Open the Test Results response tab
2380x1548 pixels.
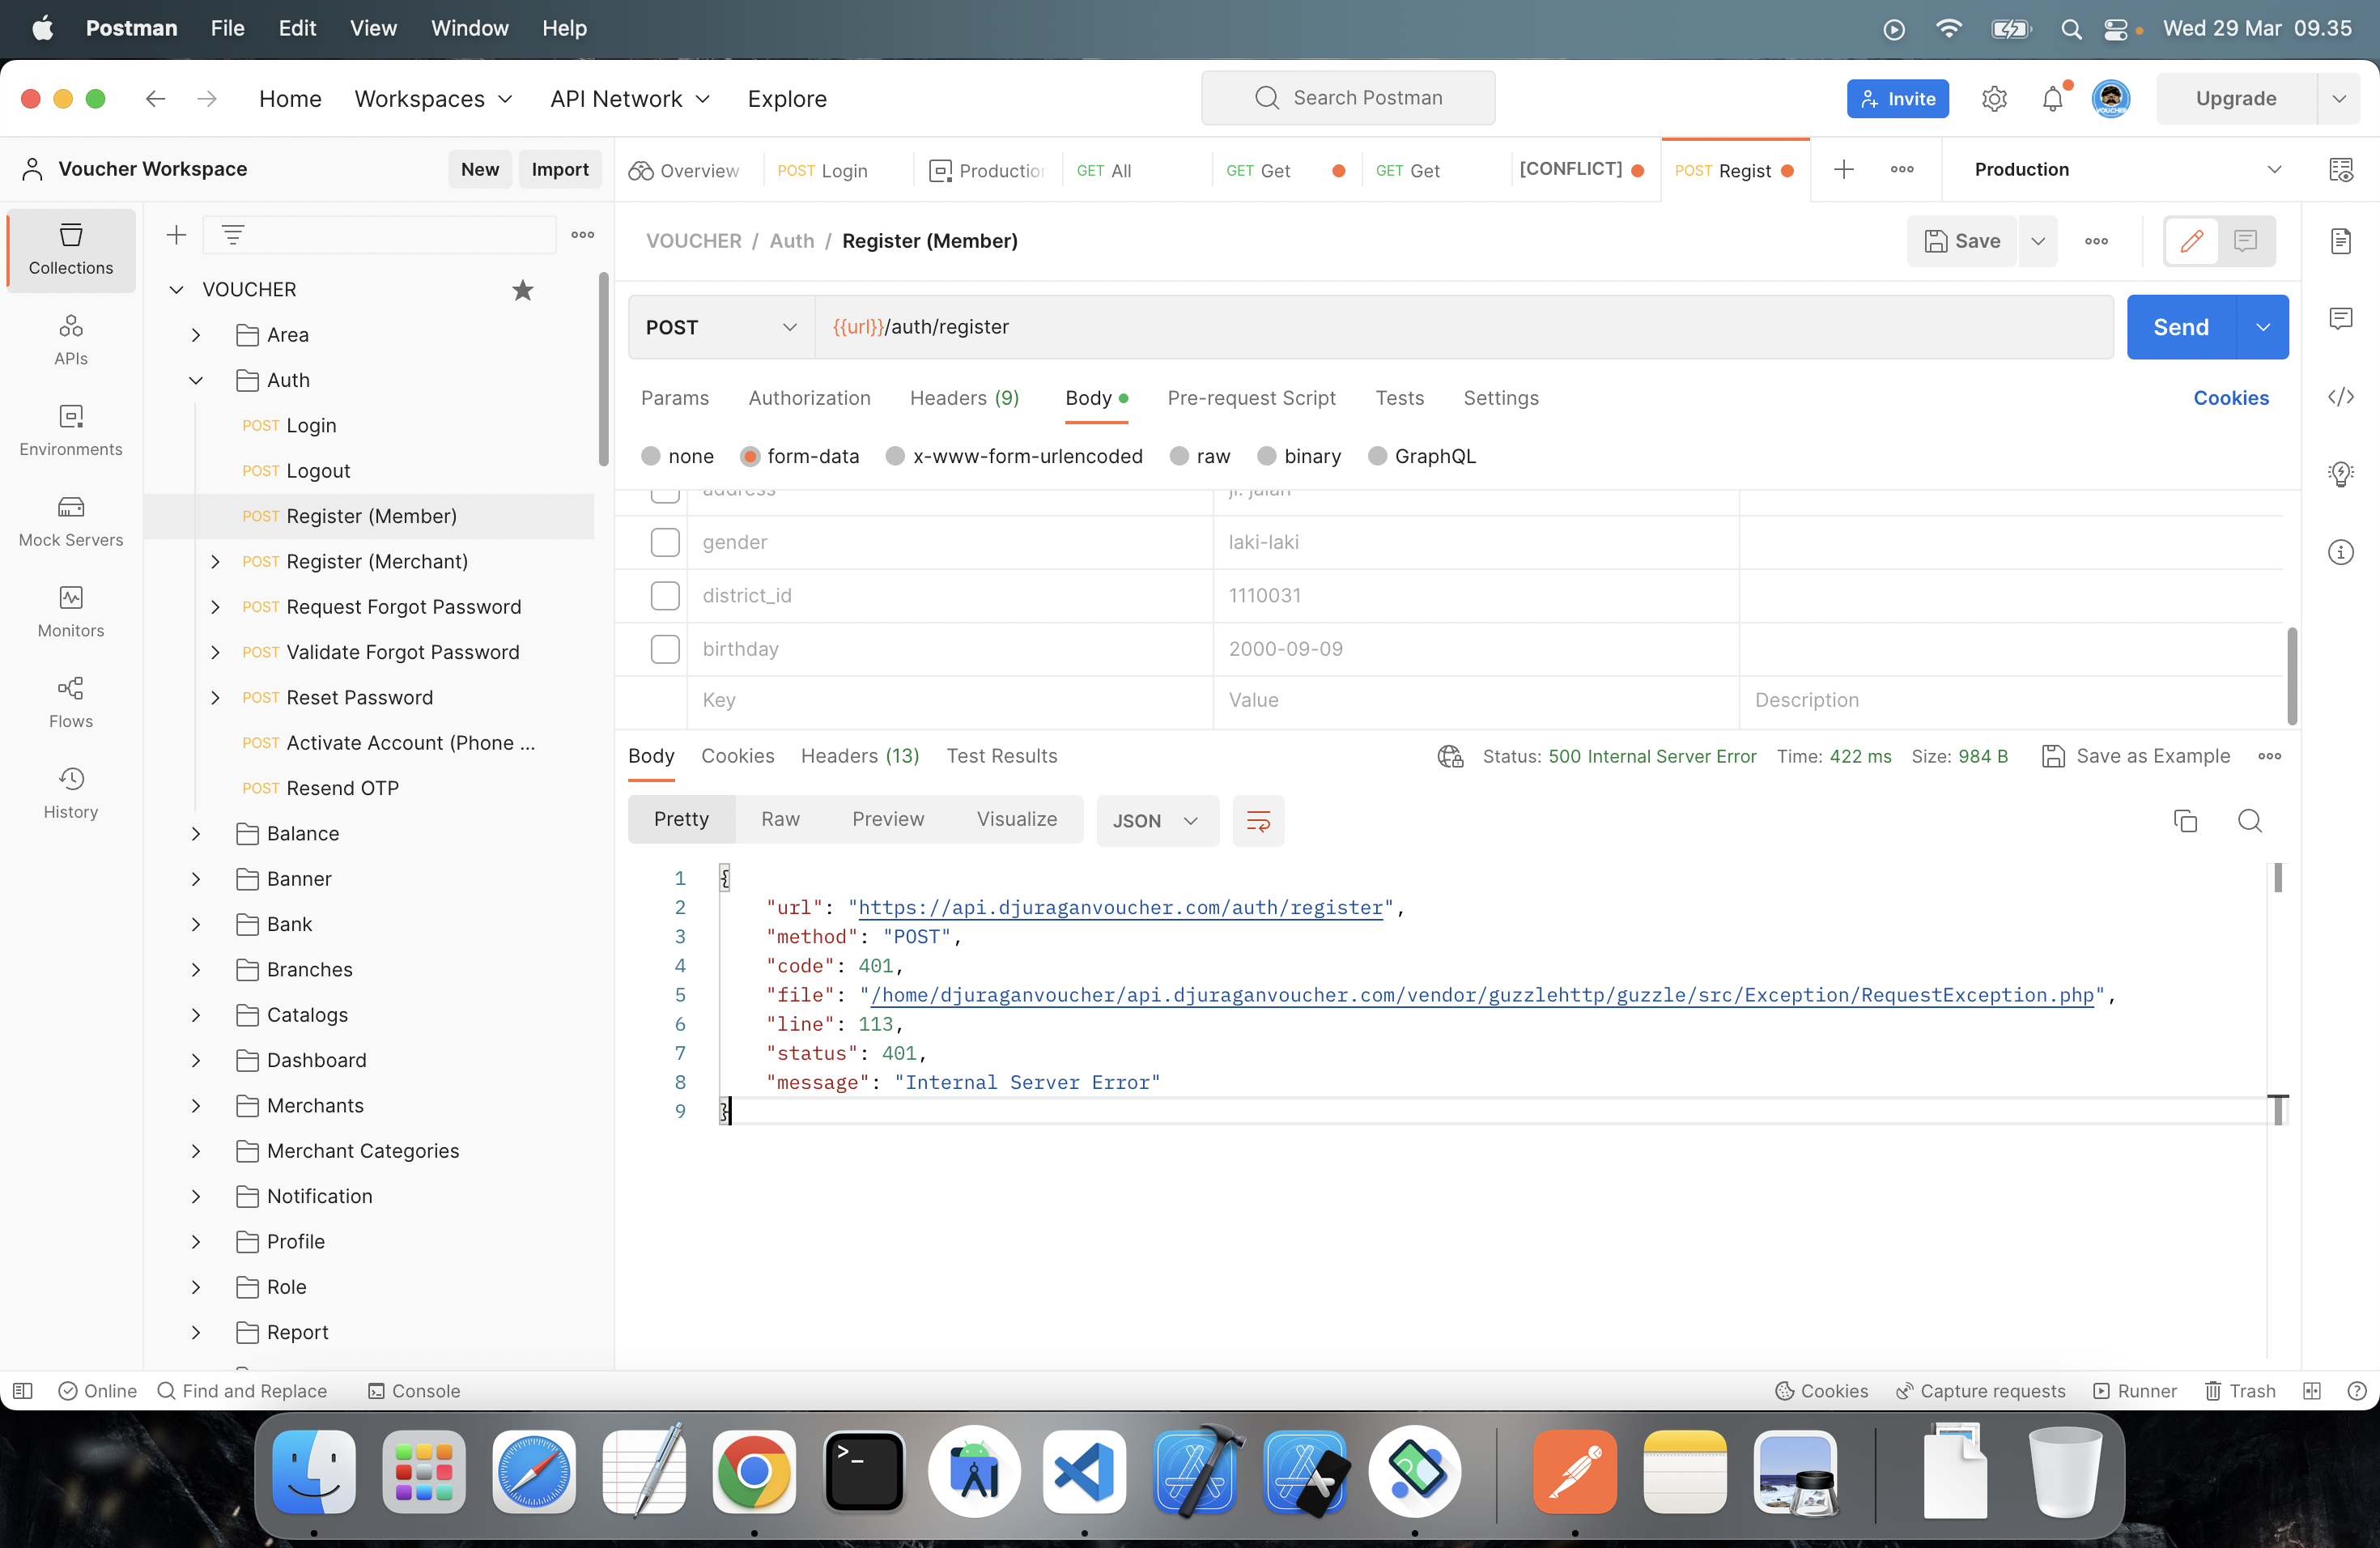[1001, 756]
